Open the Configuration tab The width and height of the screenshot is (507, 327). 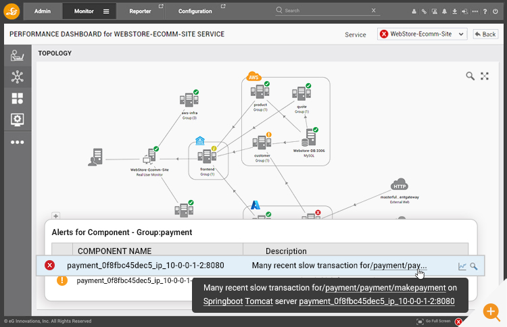195,11
